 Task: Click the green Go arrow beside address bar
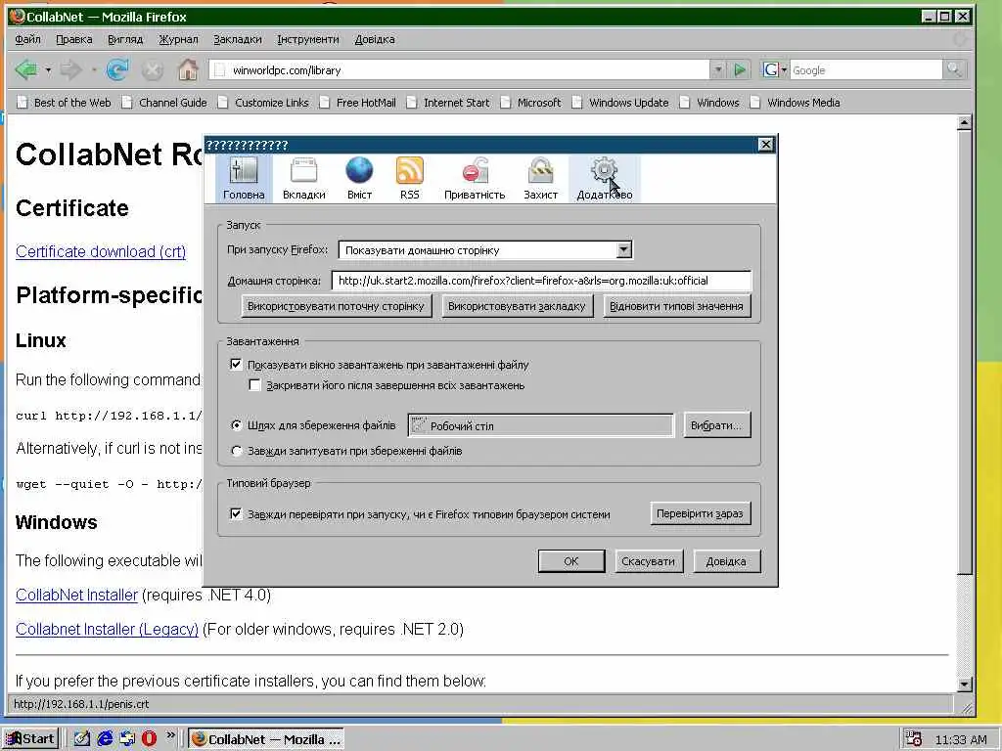740,69
